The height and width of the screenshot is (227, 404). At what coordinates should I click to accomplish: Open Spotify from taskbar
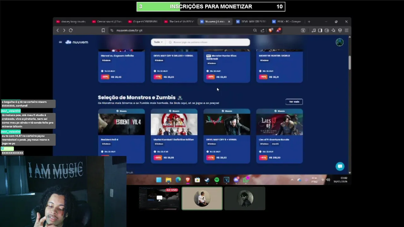coord(217,180)
